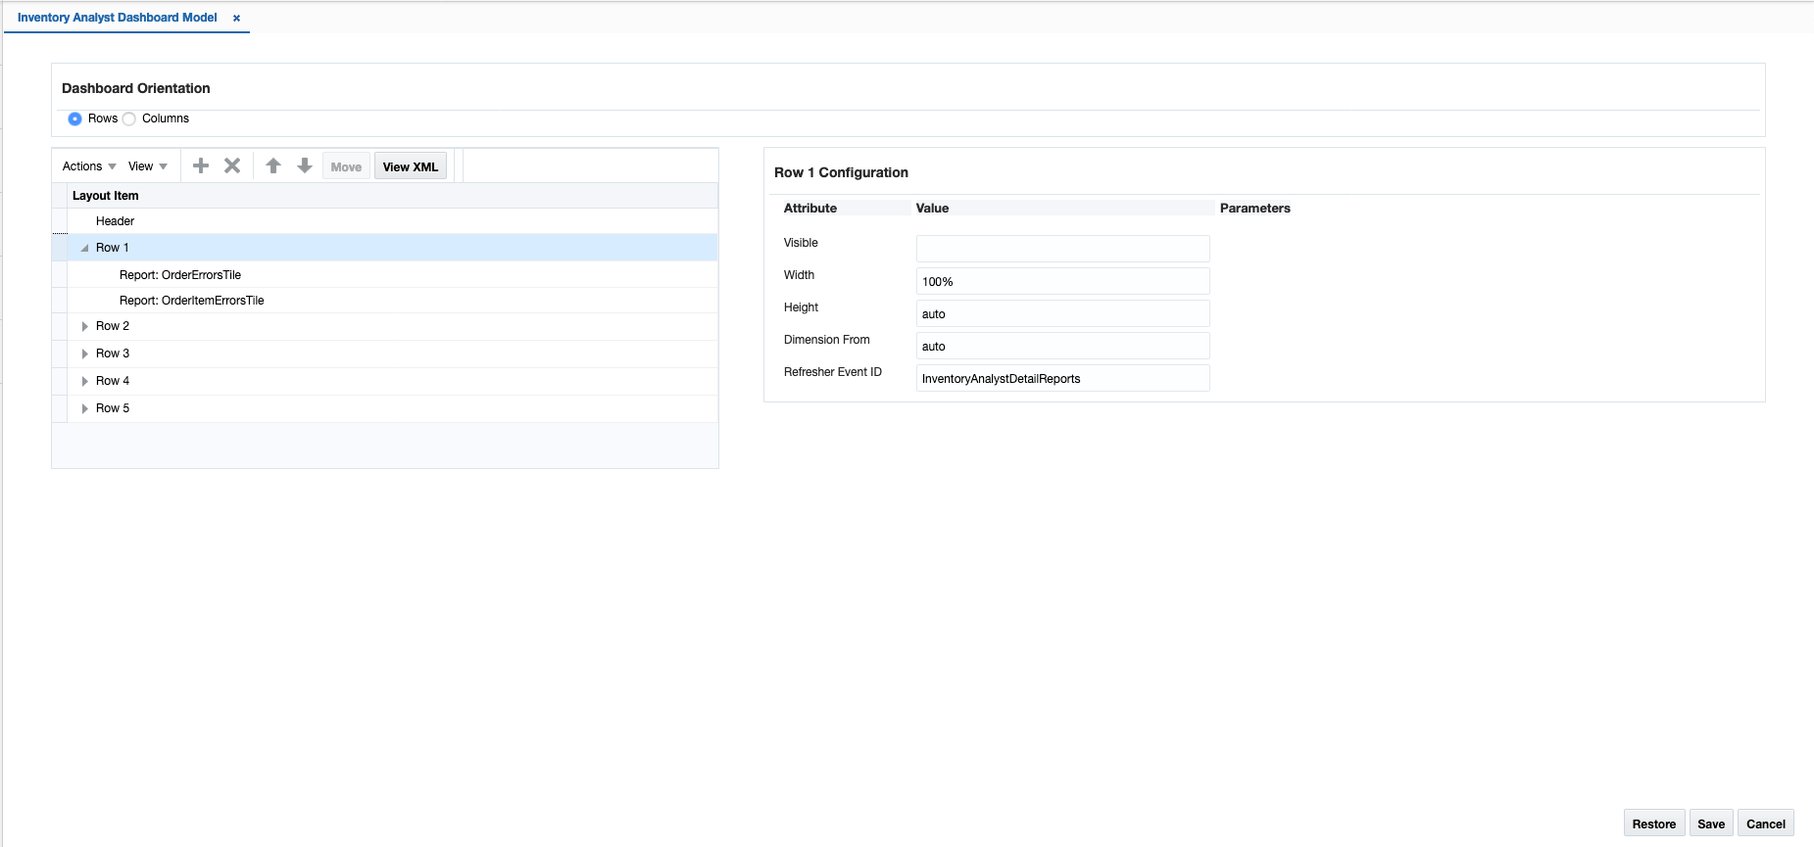
Task: Click the Layout Item column header
Action: click(x=392, y=196)
